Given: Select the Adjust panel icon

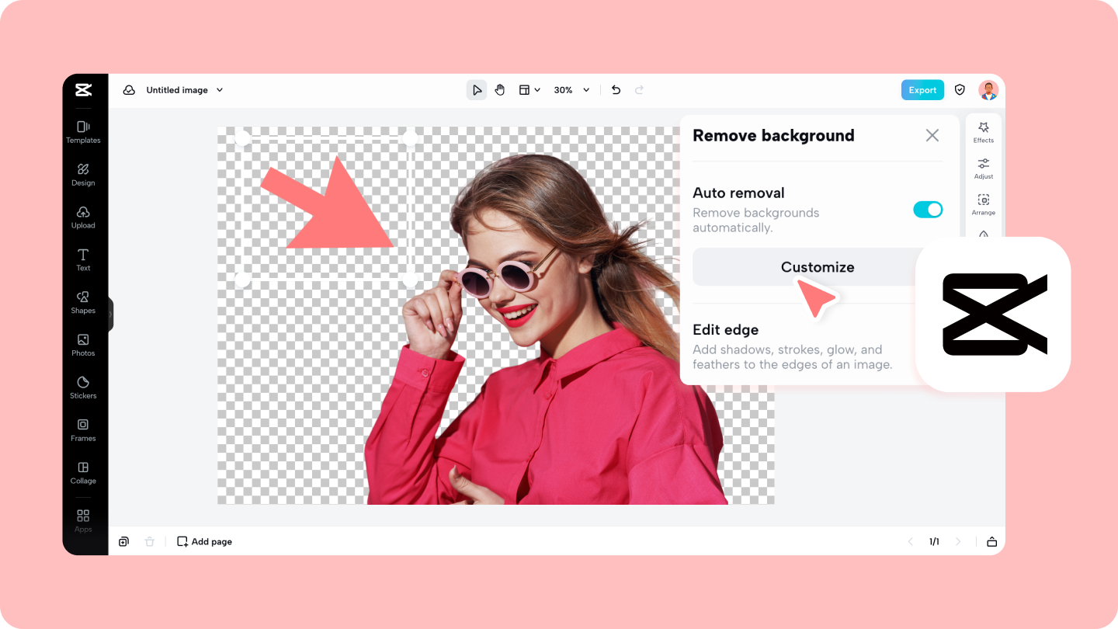Looking at the screenshot, I should pyautogui.click(x=983, y=169).
